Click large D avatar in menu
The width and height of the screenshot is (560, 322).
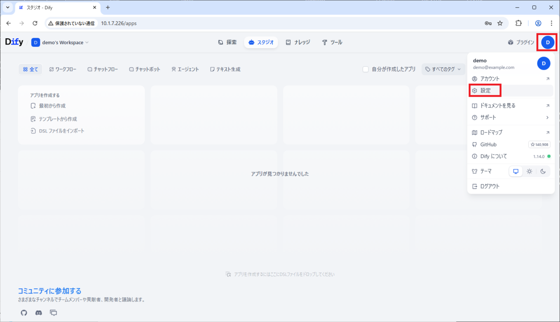pos(544,63)
